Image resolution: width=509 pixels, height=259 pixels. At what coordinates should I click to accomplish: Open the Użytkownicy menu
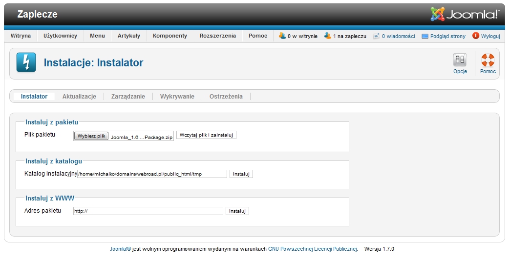[x=60, y=36]
